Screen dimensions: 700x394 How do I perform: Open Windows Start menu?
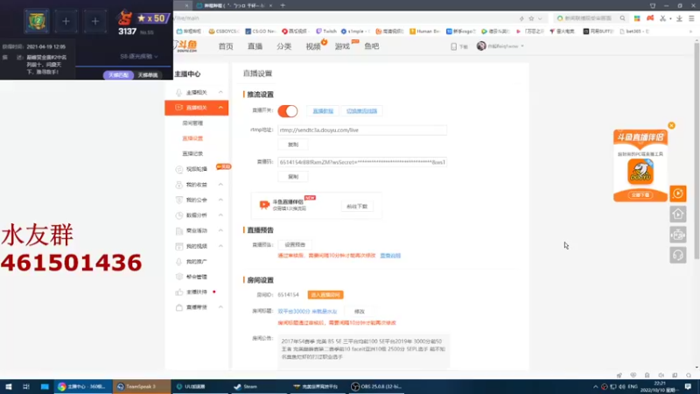[x=9, y=386]
